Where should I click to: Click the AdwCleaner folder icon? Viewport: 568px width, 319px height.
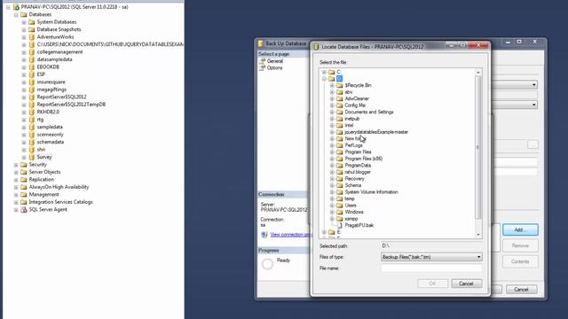point(339,98)
